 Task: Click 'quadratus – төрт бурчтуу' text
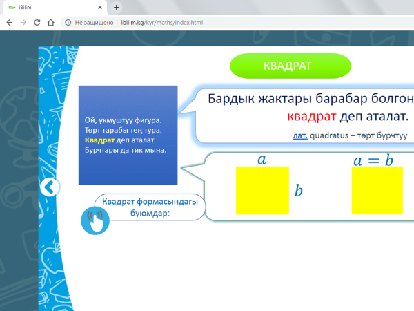coord(359,135)
